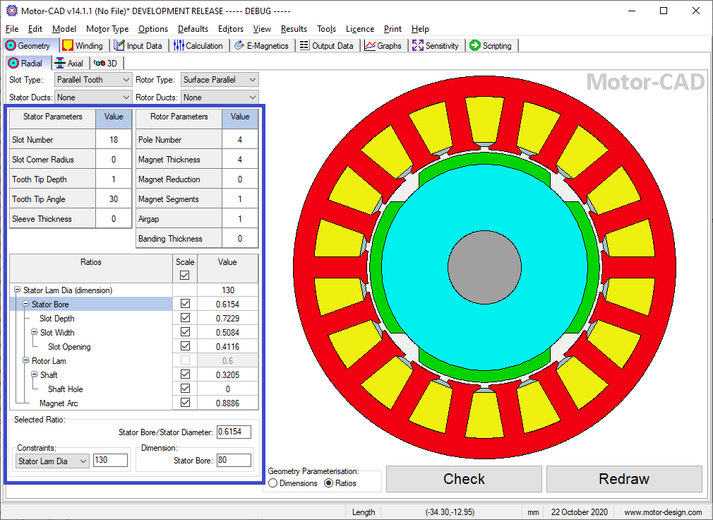
Task: Click the Stator Bore/Stator Diameter ratio field
Action: click(234, 432)
